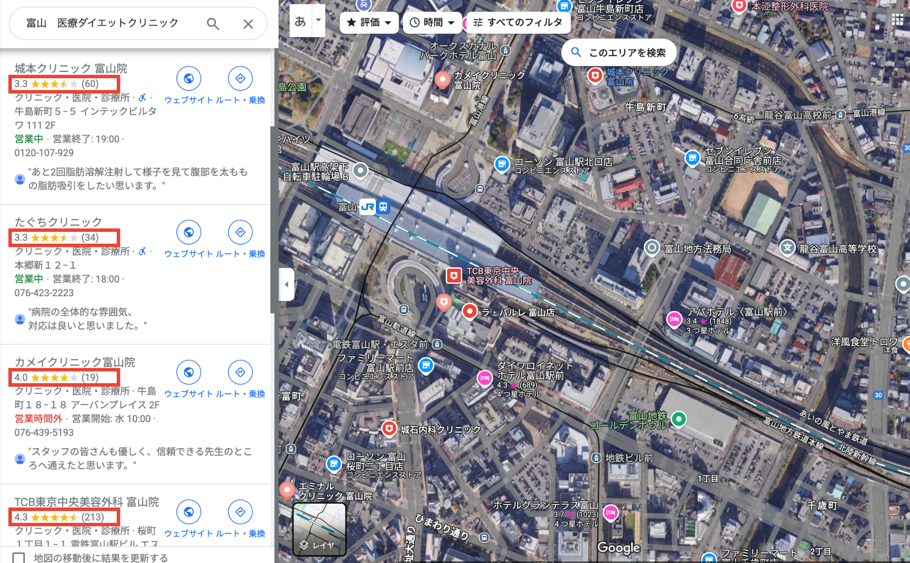Click the 城本クリニック 富山院 map pin
The width and height of the screenshot is (910, 563).
(595, 75)
